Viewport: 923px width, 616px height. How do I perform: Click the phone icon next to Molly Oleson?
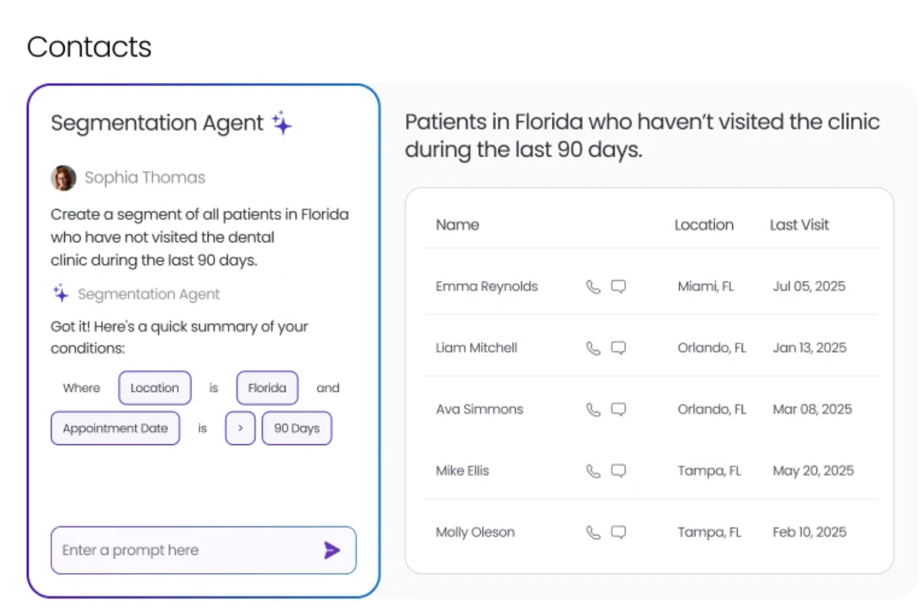coord(592,532)
